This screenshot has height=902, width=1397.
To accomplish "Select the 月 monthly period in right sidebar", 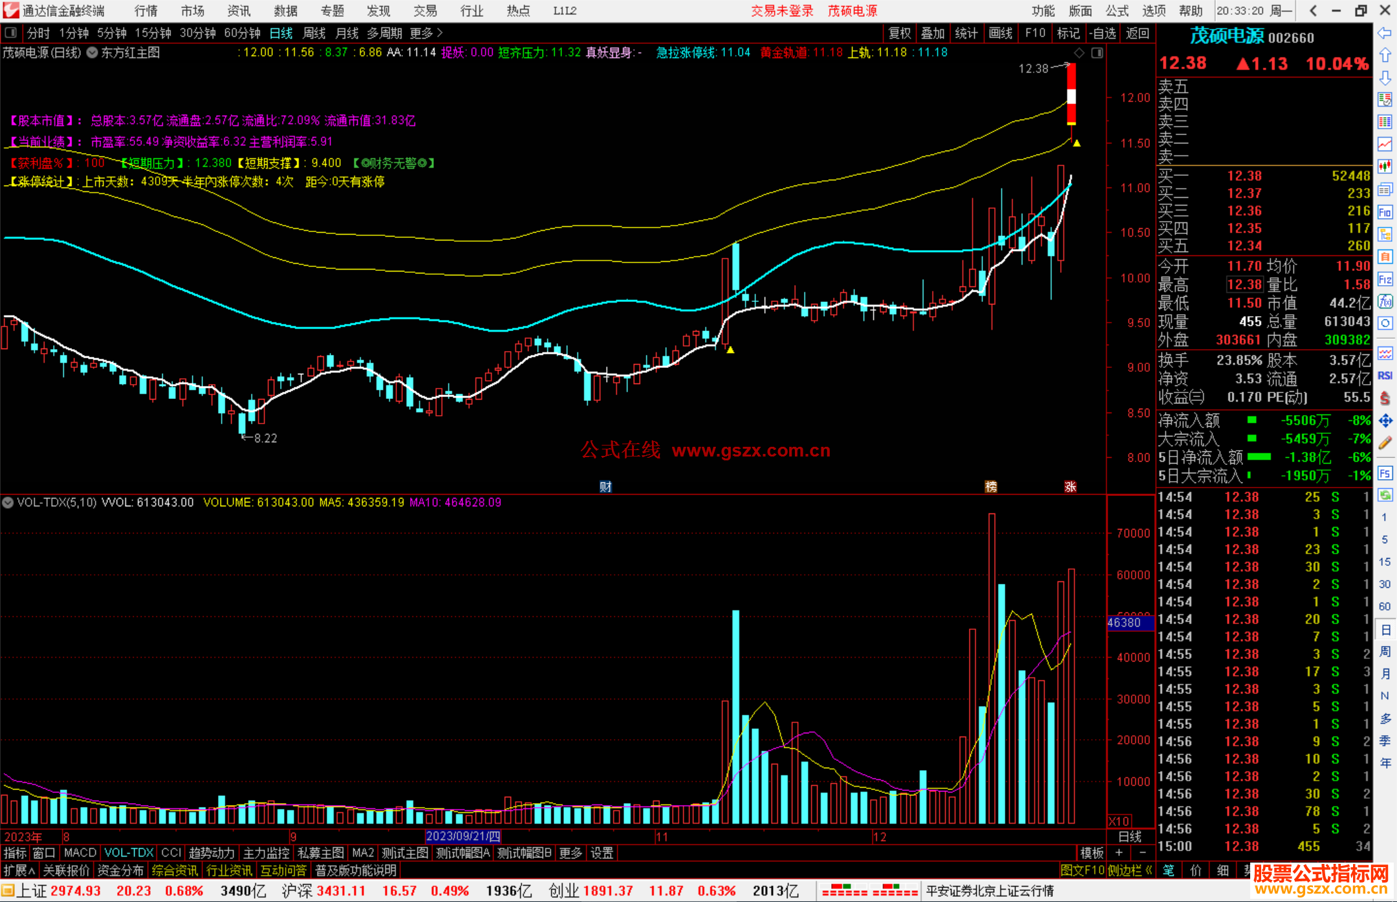I will 1385,674.
